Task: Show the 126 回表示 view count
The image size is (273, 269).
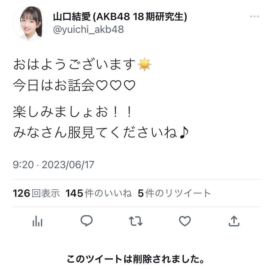Action: tap(36, 193)
